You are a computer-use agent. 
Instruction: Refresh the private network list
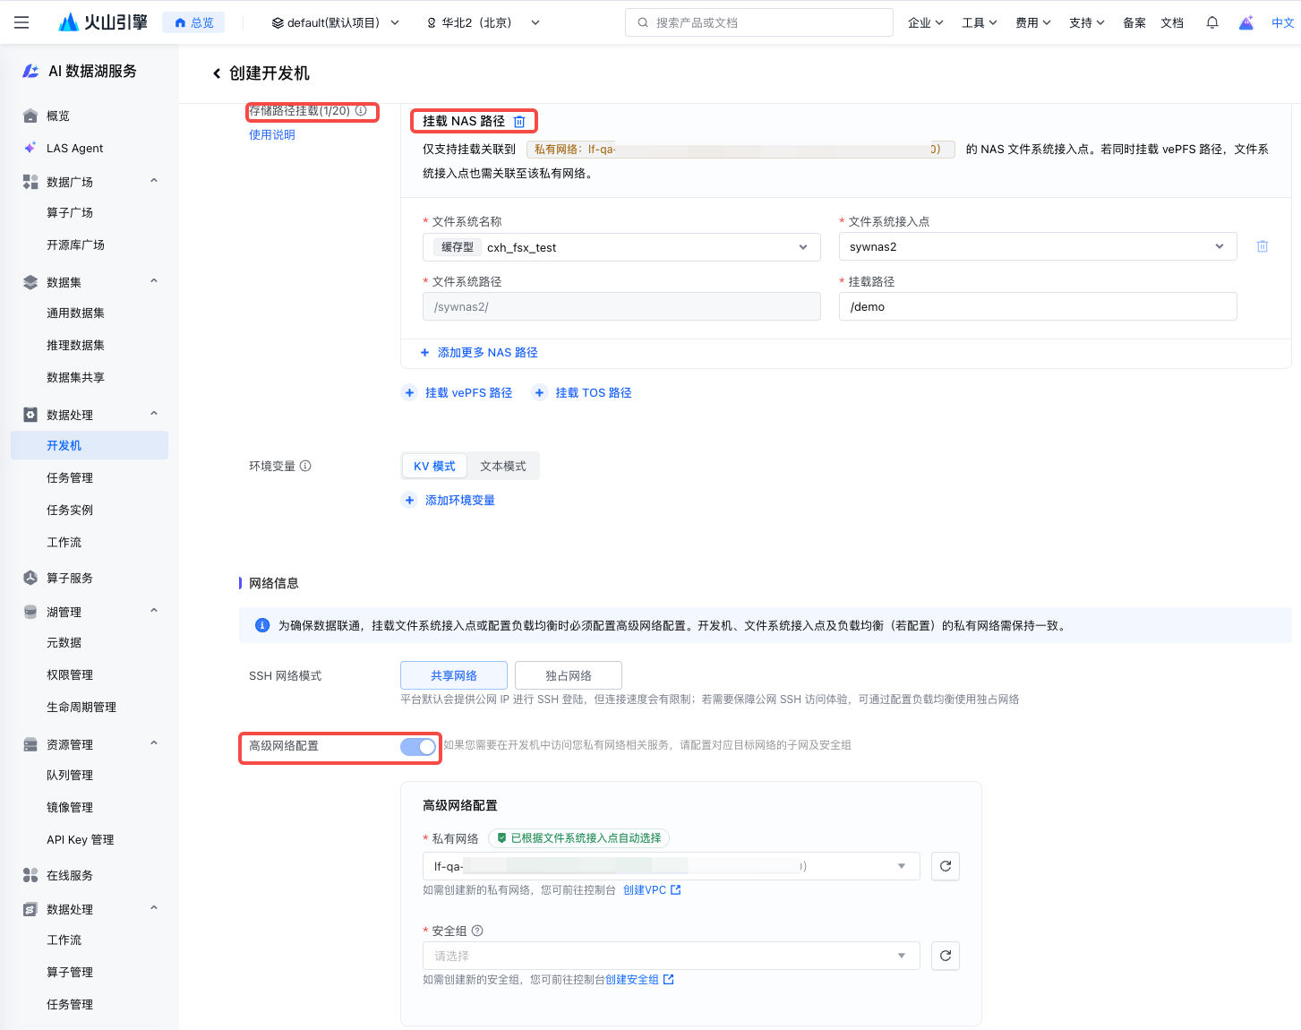(x=945, y=866)
